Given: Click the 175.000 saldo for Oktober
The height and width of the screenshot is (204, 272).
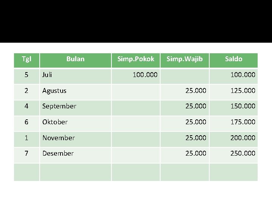Looking at the screenshot, I should tap(243, 122).
